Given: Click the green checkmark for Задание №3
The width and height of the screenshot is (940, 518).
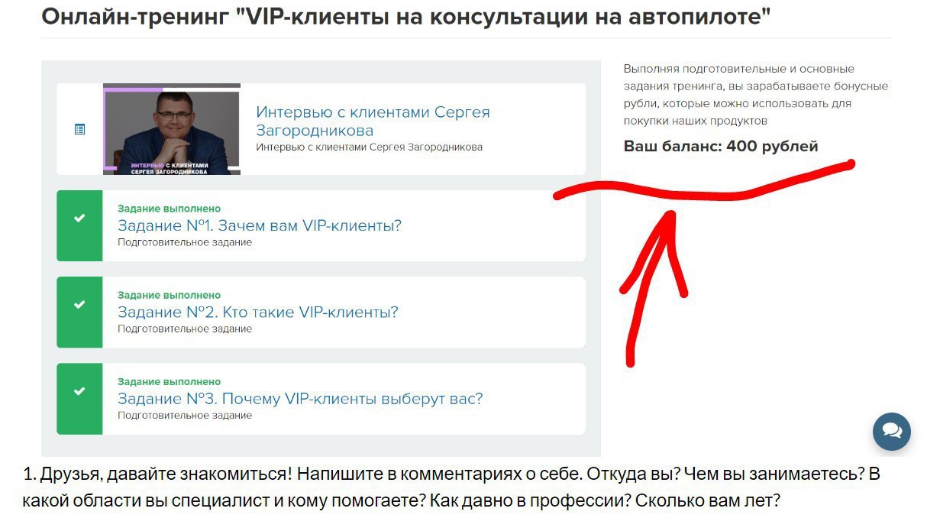Looking at the screenshot, I should 79,391.
